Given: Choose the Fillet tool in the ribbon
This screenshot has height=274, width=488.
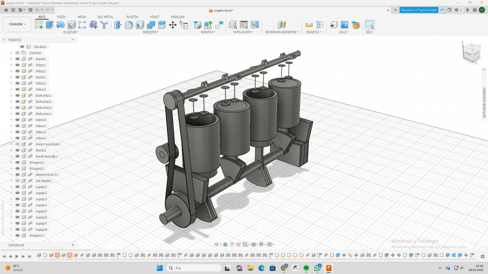Looking at the screenshot, I should (x=129, y=25).
